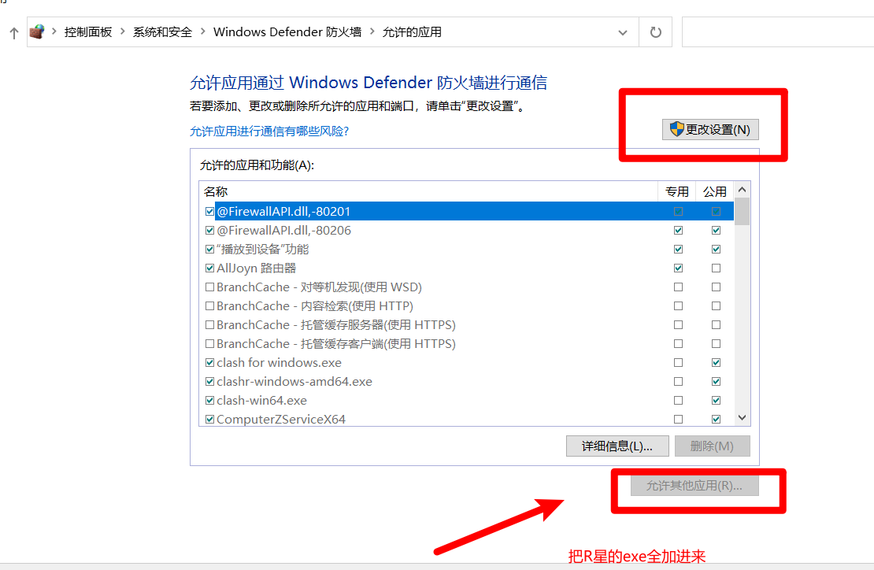Click the 详细信息(L)... button
The height and width of the screenshot is (570, 874).
617,446
